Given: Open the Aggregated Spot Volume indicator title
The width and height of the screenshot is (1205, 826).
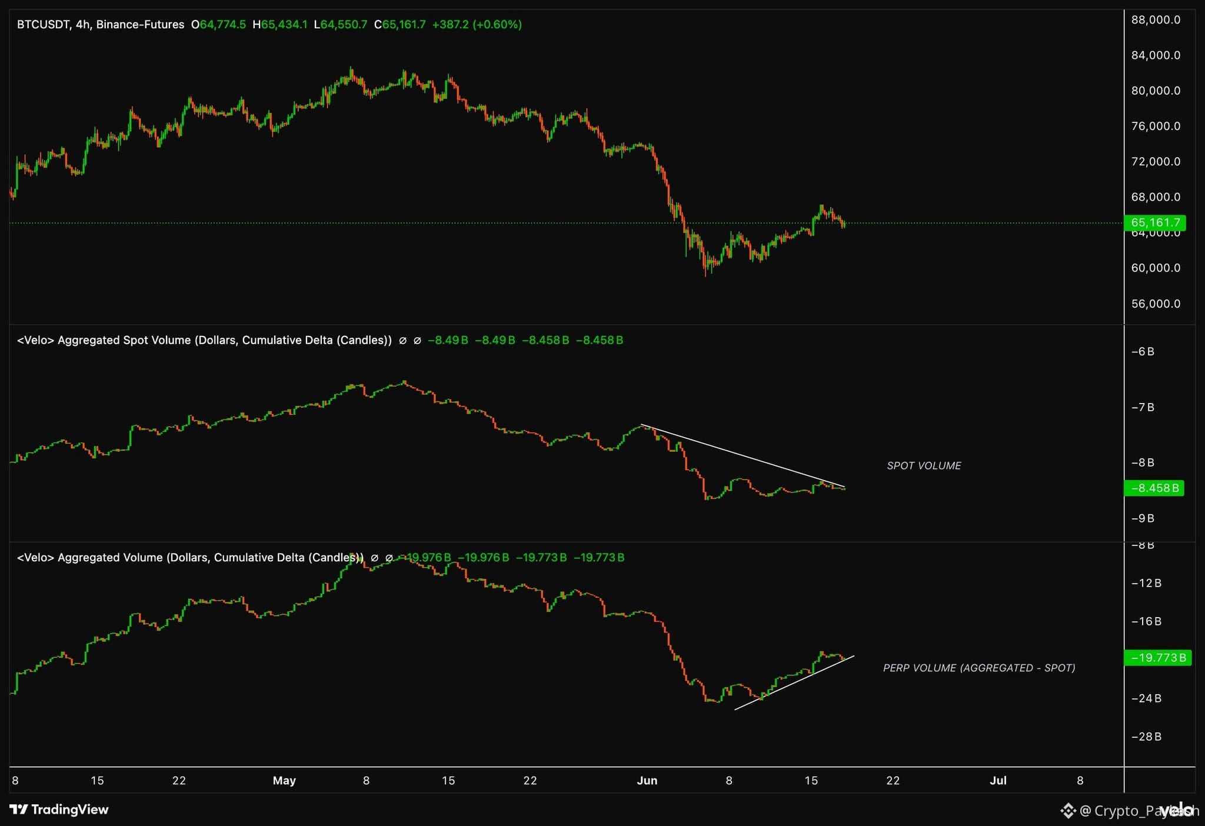Looking at the screenshot, I should (204, 340).
